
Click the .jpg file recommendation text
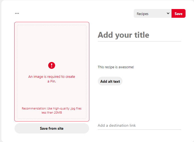pos(52,108)
